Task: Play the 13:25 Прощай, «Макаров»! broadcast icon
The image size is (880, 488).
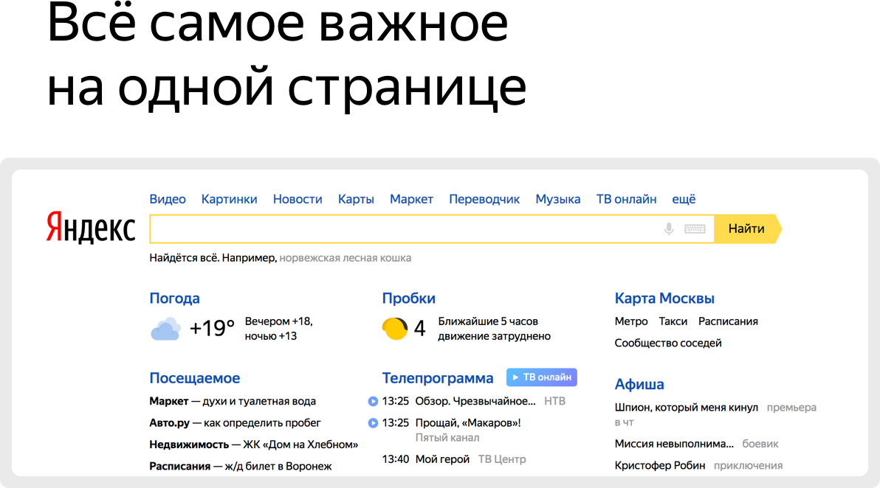Action: click(373, 423)
